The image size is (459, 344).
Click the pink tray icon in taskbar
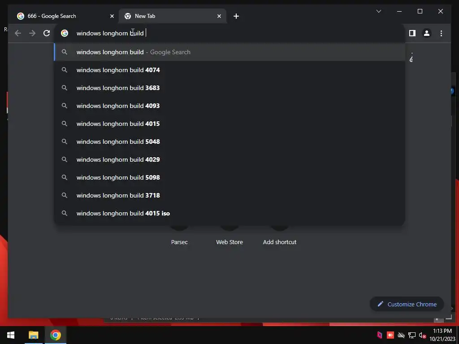pos(380,335)
